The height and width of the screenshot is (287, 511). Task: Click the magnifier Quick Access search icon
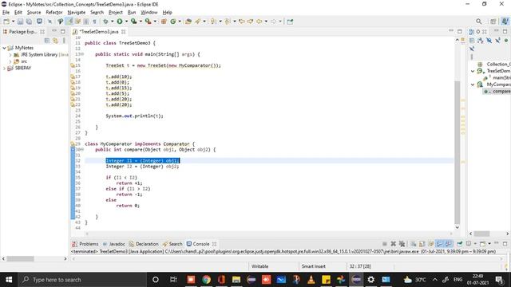coord(478,22)
